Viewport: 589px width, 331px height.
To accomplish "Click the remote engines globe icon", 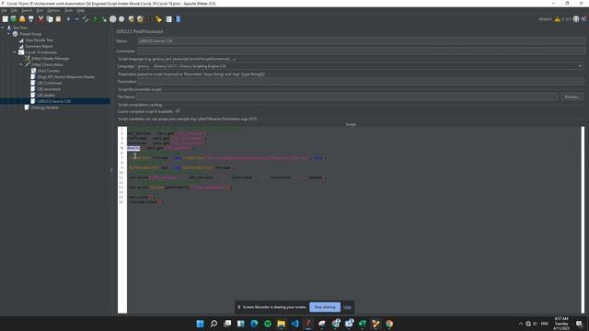I will [576, 19].
